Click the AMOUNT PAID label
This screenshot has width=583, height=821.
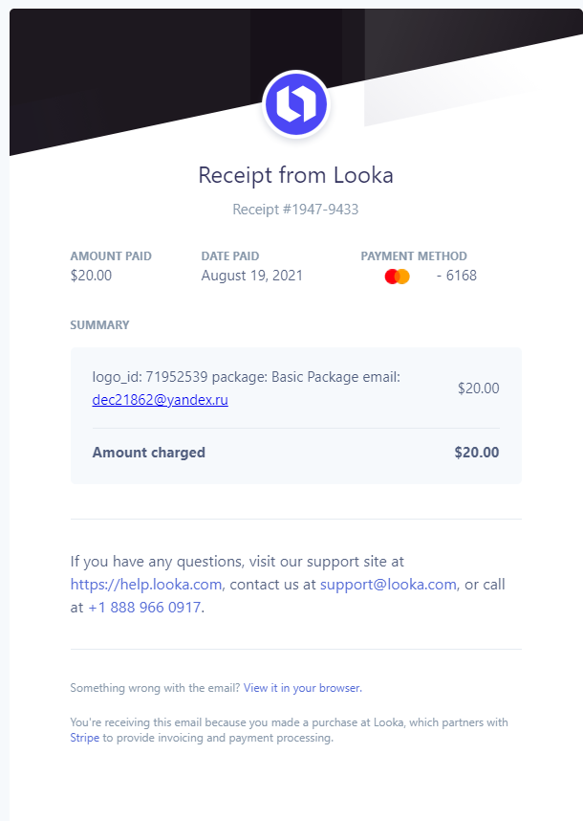click(x=111, y=256)
